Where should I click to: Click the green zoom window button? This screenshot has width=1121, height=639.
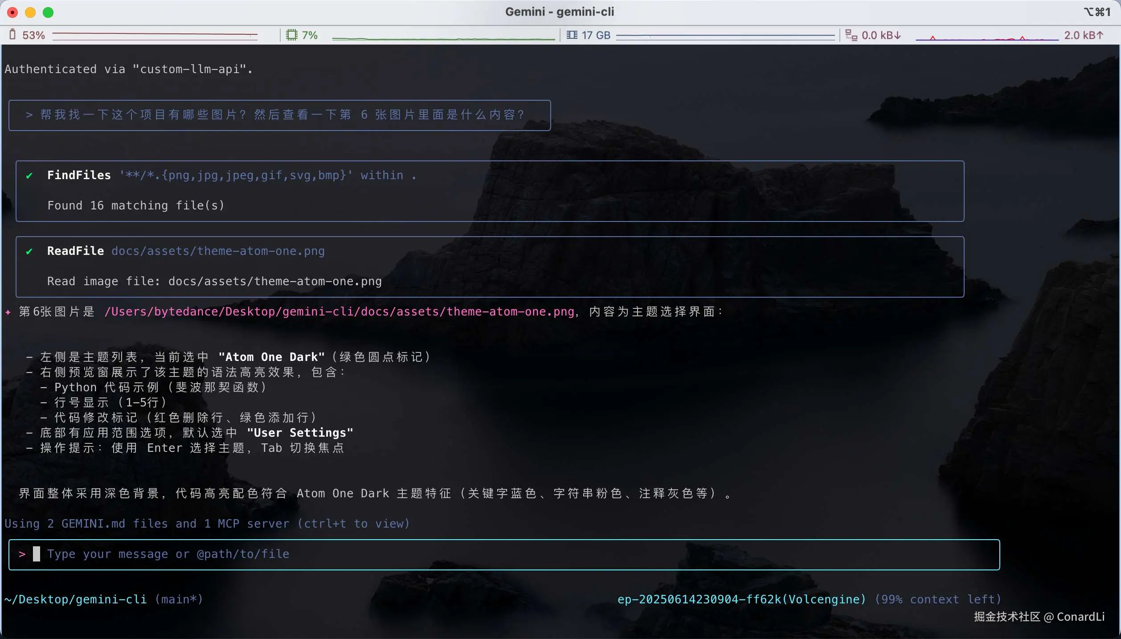(x=48, y=12)
